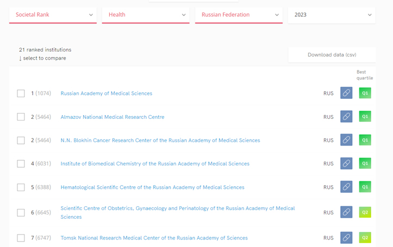Open the Societal Rank dropdown
The image size is (393, 247).
53,15
